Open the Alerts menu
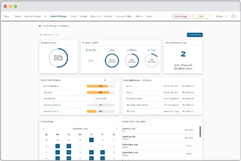 click(73, 16)
